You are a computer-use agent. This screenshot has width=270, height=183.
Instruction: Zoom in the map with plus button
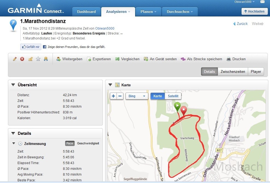pos(114,96)
